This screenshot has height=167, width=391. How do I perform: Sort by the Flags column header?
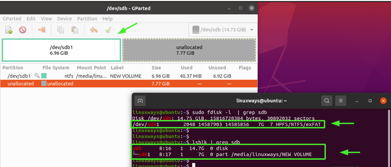click(244, 68)
